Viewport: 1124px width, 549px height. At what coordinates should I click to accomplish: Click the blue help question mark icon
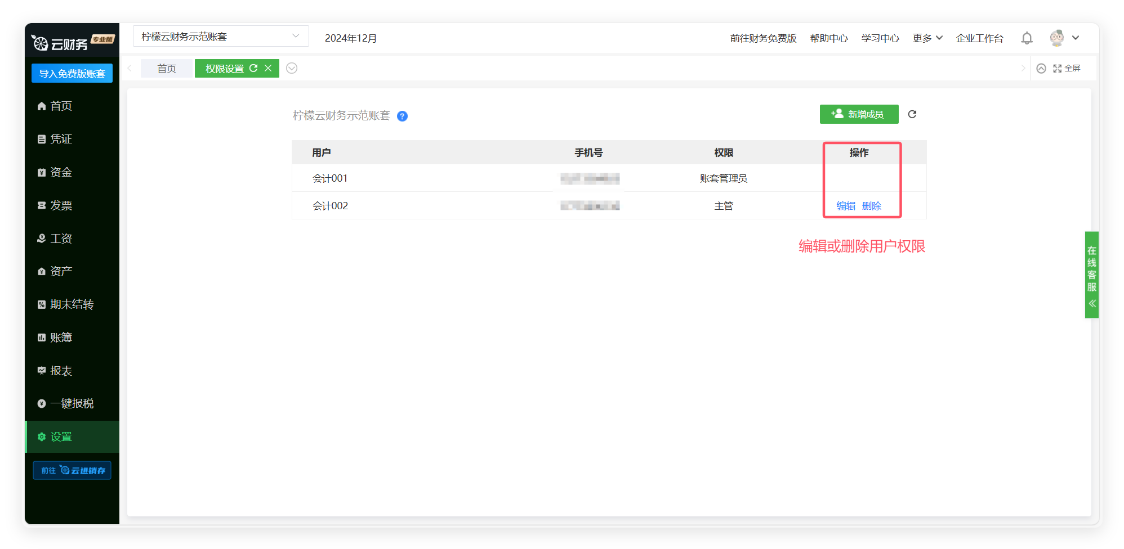click(x=402, y=116)
